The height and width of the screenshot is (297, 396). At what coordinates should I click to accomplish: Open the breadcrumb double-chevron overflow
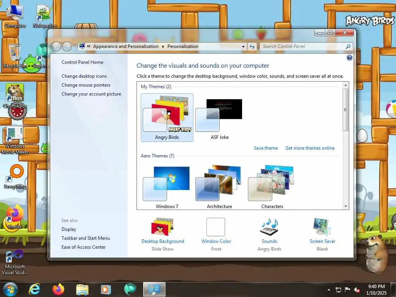click(89, 46)
